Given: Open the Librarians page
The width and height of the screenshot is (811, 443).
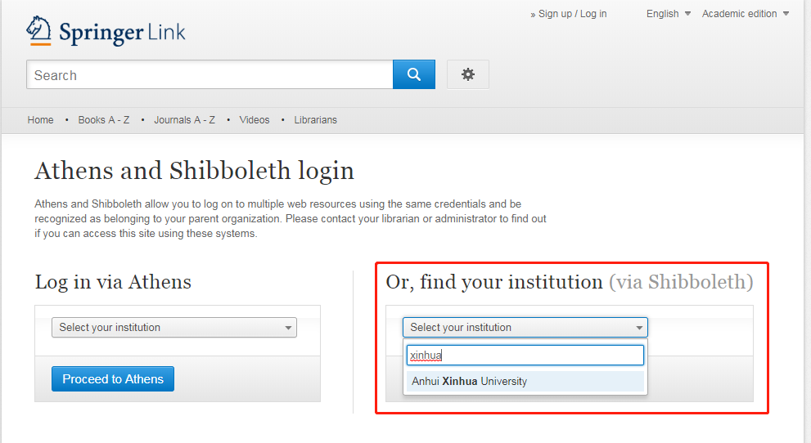Looking at the screenshot, I should (x=315, y=120).
